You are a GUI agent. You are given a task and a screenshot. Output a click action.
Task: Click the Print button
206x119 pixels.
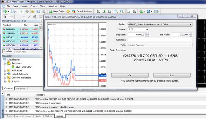[172, 75]
